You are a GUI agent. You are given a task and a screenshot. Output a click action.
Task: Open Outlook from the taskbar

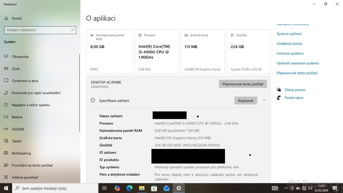click(166, 188)
